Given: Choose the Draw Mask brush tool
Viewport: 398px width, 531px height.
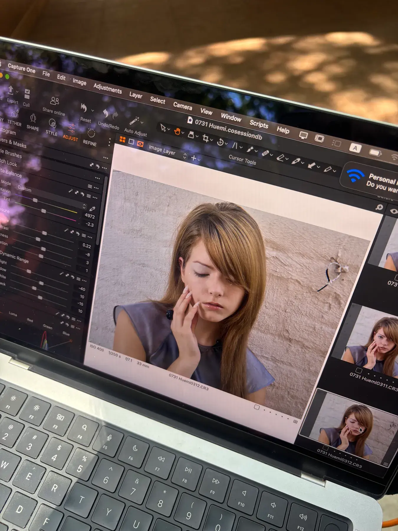Looking at the screenshot, I should (x=250, y=149).
